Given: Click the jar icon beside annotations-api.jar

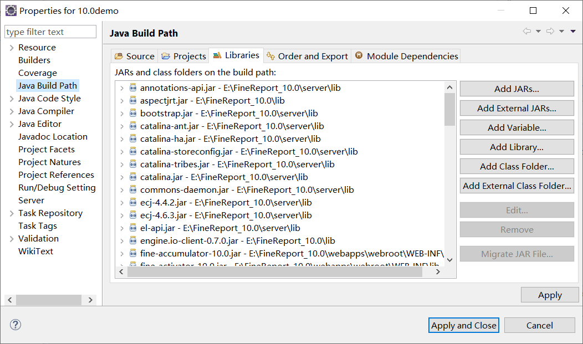Looking at the screenshot, I should click(133, 88).
